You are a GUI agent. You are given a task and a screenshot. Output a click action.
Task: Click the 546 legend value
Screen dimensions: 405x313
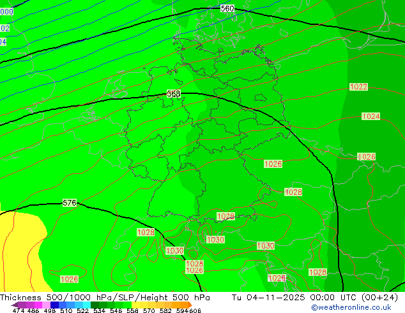pos(116,310)
